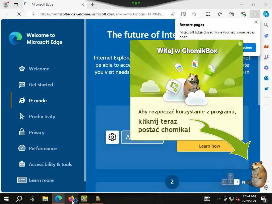
Task: Click the muted volume tray icon
Action: click(x=238, y=199)
